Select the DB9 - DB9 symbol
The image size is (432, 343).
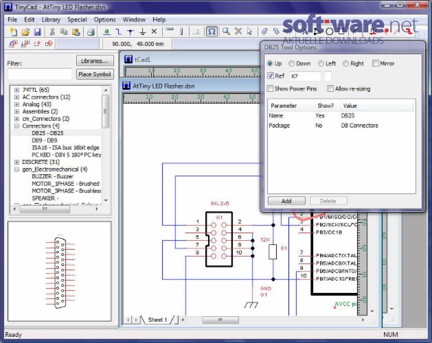click(45, 140)
